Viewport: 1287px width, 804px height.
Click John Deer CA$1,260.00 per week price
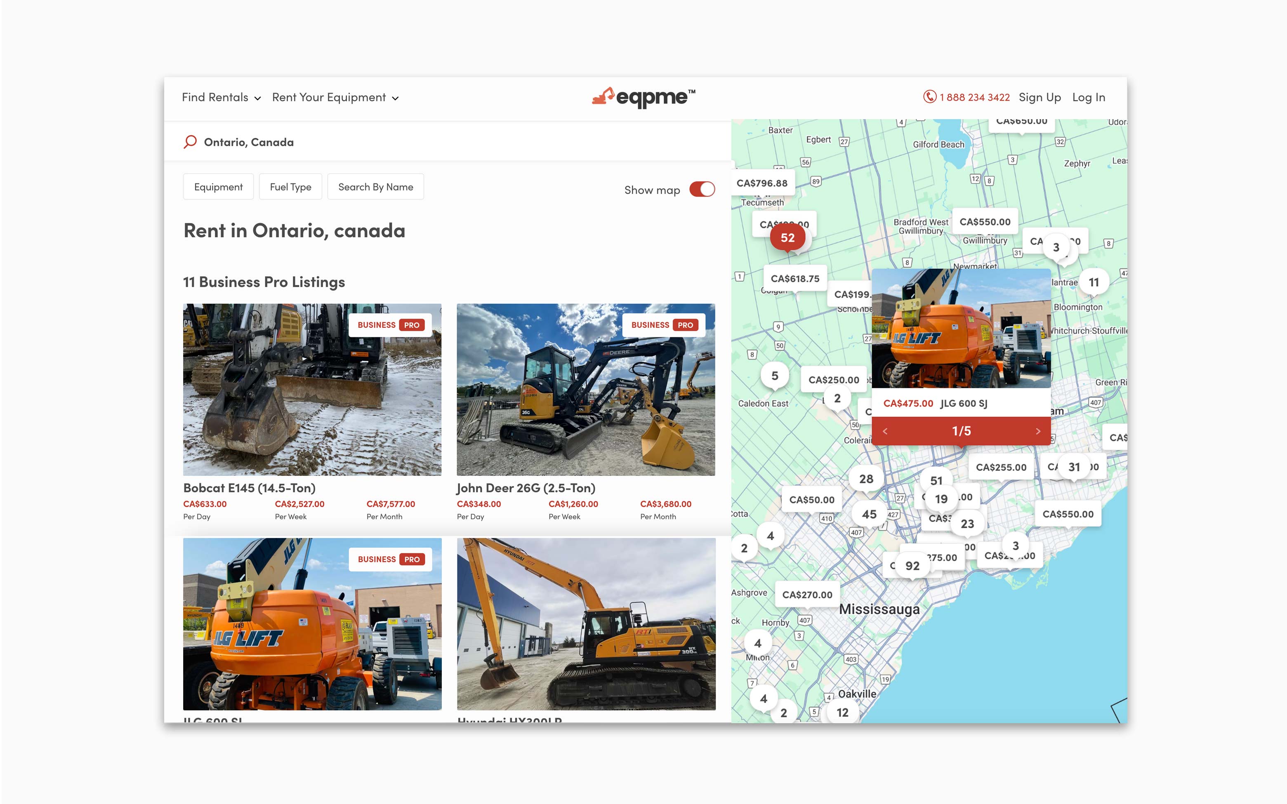[573, 503]
